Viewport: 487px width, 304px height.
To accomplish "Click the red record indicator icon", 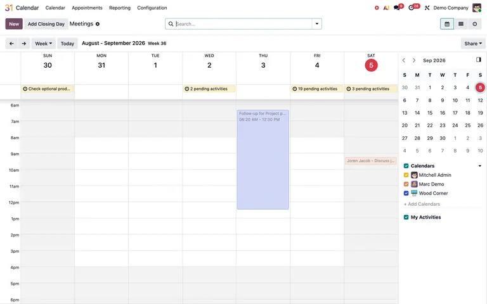I will [x=377, y=8].
